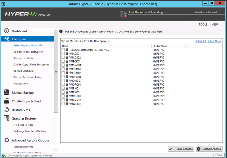The height and width of the screenshot is (158, 227).
Task: Click the Select All link
Action: click(x=201, y=41)
